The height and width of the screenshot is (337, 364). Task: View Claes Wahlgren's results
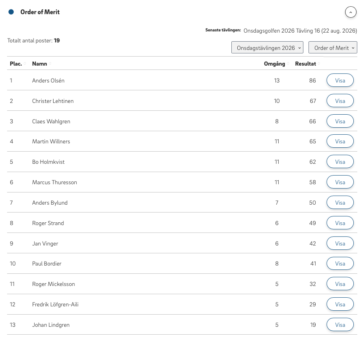(340, 121)
